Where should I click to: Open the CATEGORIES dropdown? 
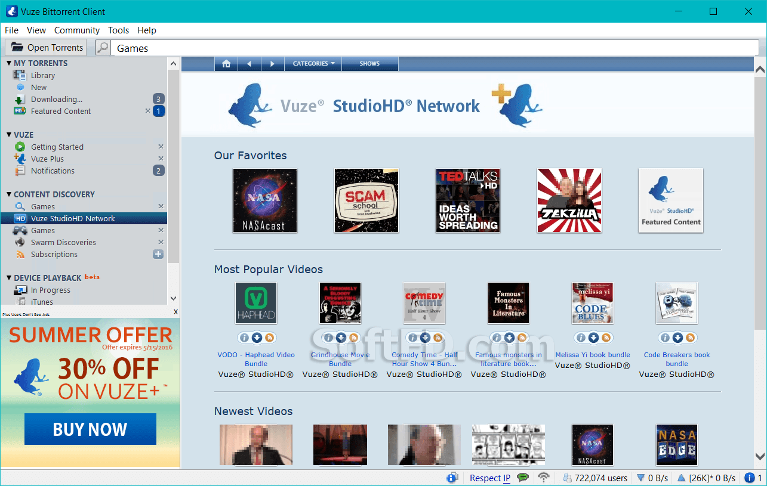313,64
